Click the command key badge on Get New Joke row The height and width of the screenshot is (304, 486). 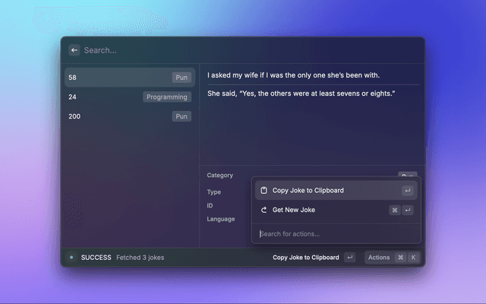tap(395, 210)
